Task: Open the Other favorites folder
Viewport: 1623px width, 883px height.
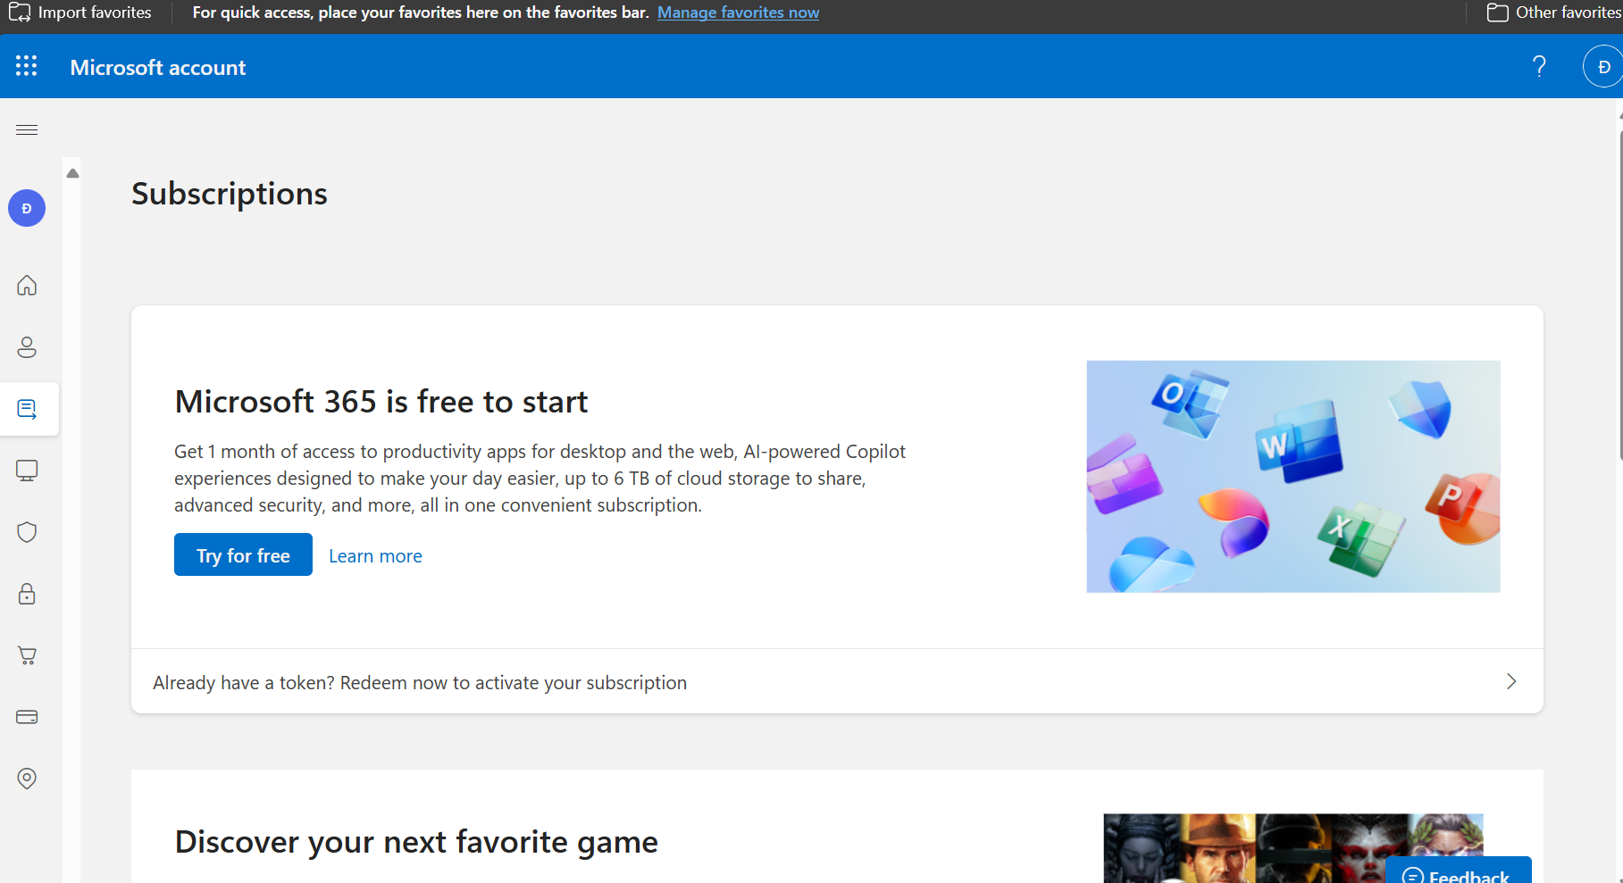Action: pyautogui.click(x=1553, y=12)
